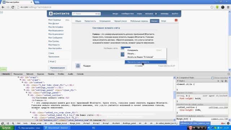Collapse the div class="setbal_row_wrap clear_fix" node

31,112
